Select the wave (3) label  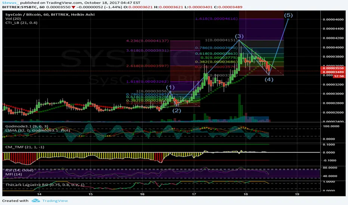point(239,36)
